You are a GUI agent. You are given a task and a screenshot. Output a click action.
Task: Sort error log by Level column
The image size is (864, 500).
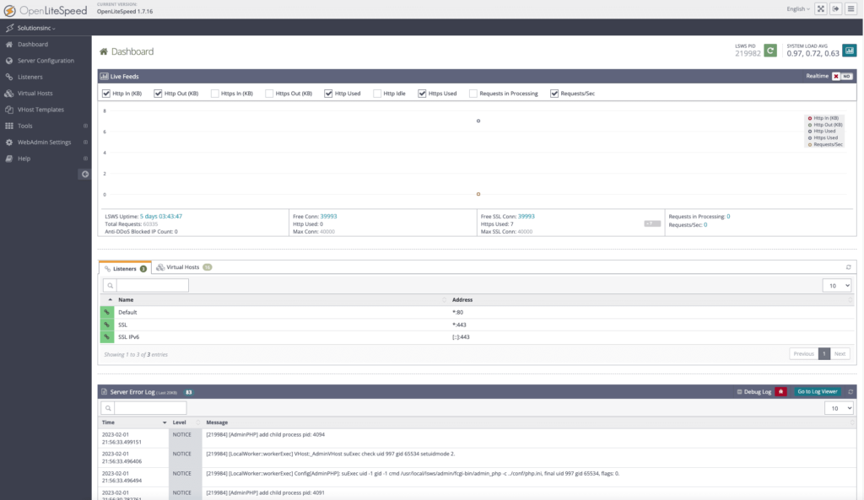(x=186, y=422)
